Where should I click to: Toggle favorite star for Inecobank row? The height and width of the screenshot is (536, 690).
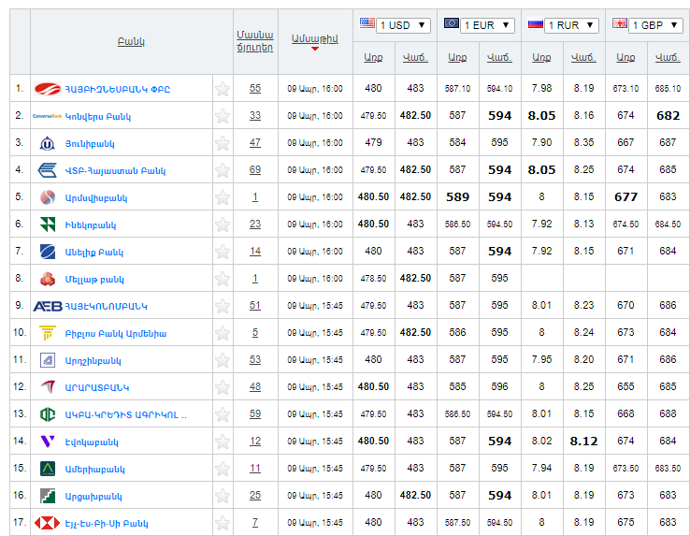click(223, 225)
